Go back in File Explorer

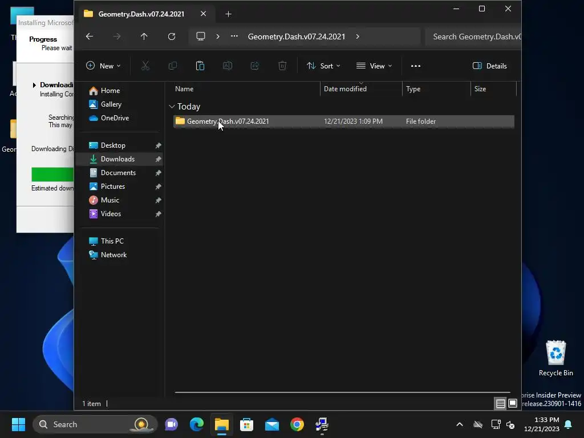pyautogui.click(x=90, y=36)
